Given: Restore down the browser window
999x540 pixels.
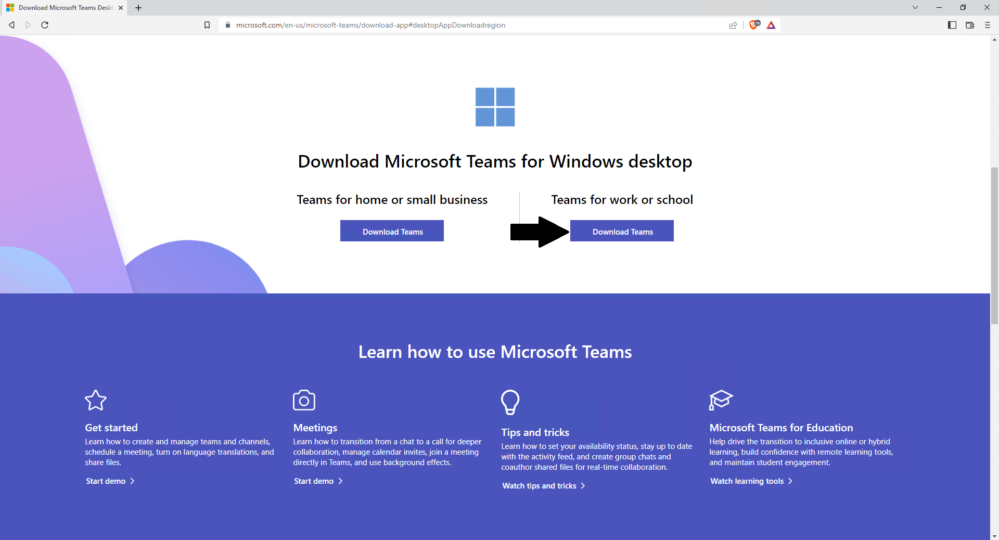Looking at the screenshot, I should point(963,7).
